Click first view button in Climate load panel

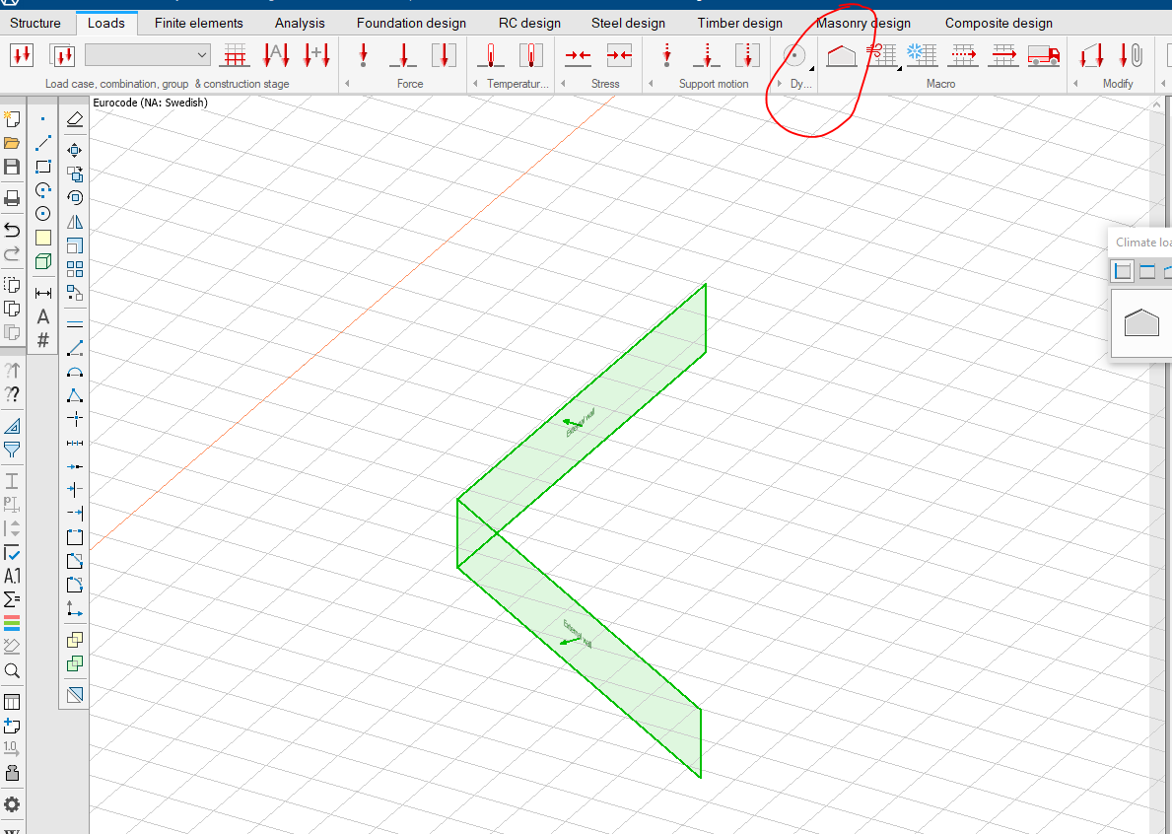point(1123,271)
